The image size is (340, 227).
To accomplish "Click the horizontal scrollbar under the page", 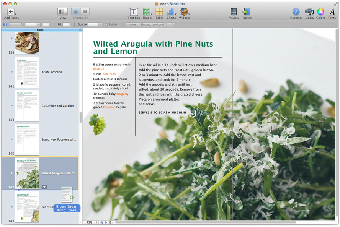I will (x=206, y=222).
